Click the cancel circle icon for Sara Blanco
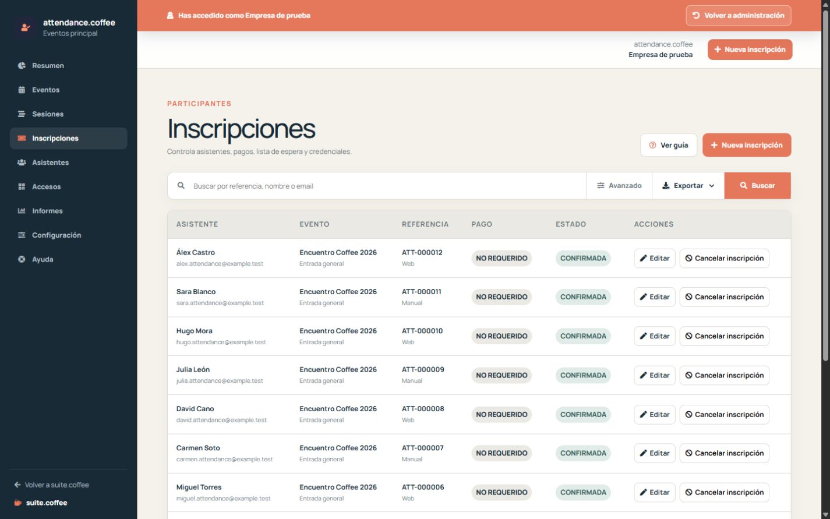This screenshot has width=830, height=519. (x=688, y=297)
